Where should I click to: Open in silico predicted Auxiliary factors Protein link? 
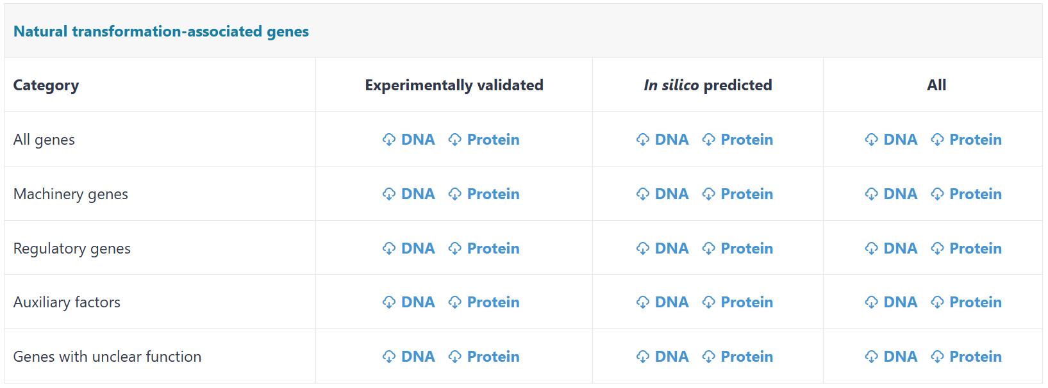747,302
